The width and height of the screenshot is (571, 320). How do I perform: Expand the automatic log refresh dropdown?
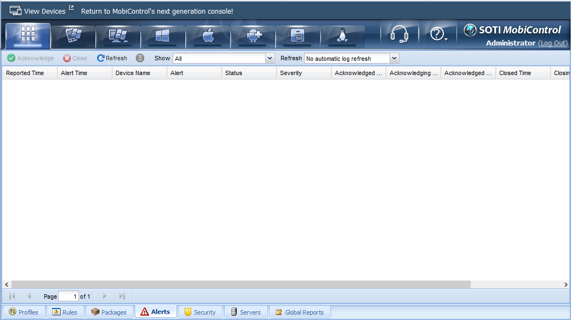[x=394, y=59]
